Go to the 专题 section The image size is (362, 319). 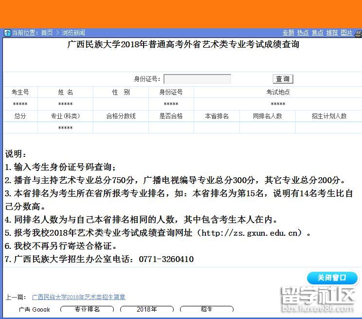click(289, 33)
